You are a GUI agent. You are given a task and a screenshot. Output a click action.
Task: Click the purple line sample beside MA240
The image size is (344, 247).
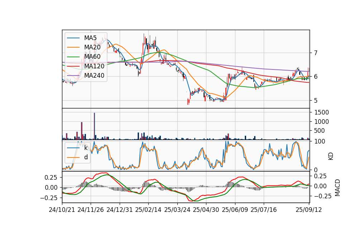pos(73,76)
